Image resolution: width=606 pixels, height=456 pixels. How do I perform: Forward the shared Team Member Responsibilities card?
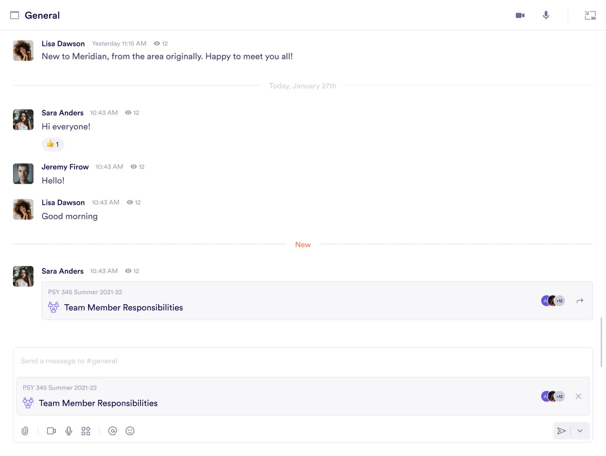click(580, 301)
